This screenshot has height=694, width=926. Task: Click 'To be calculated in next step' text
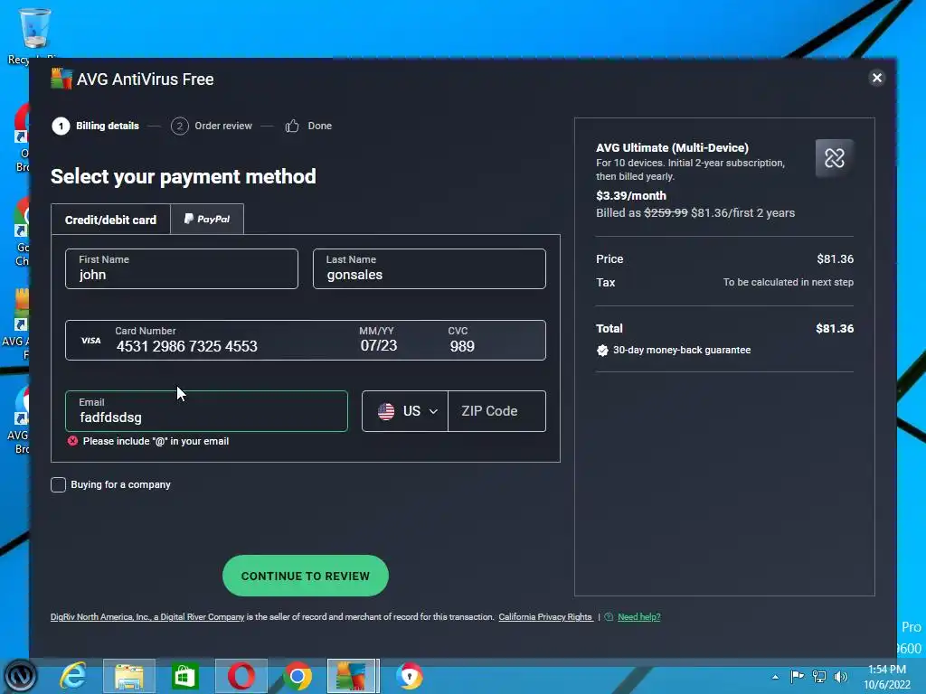point(788,282)
